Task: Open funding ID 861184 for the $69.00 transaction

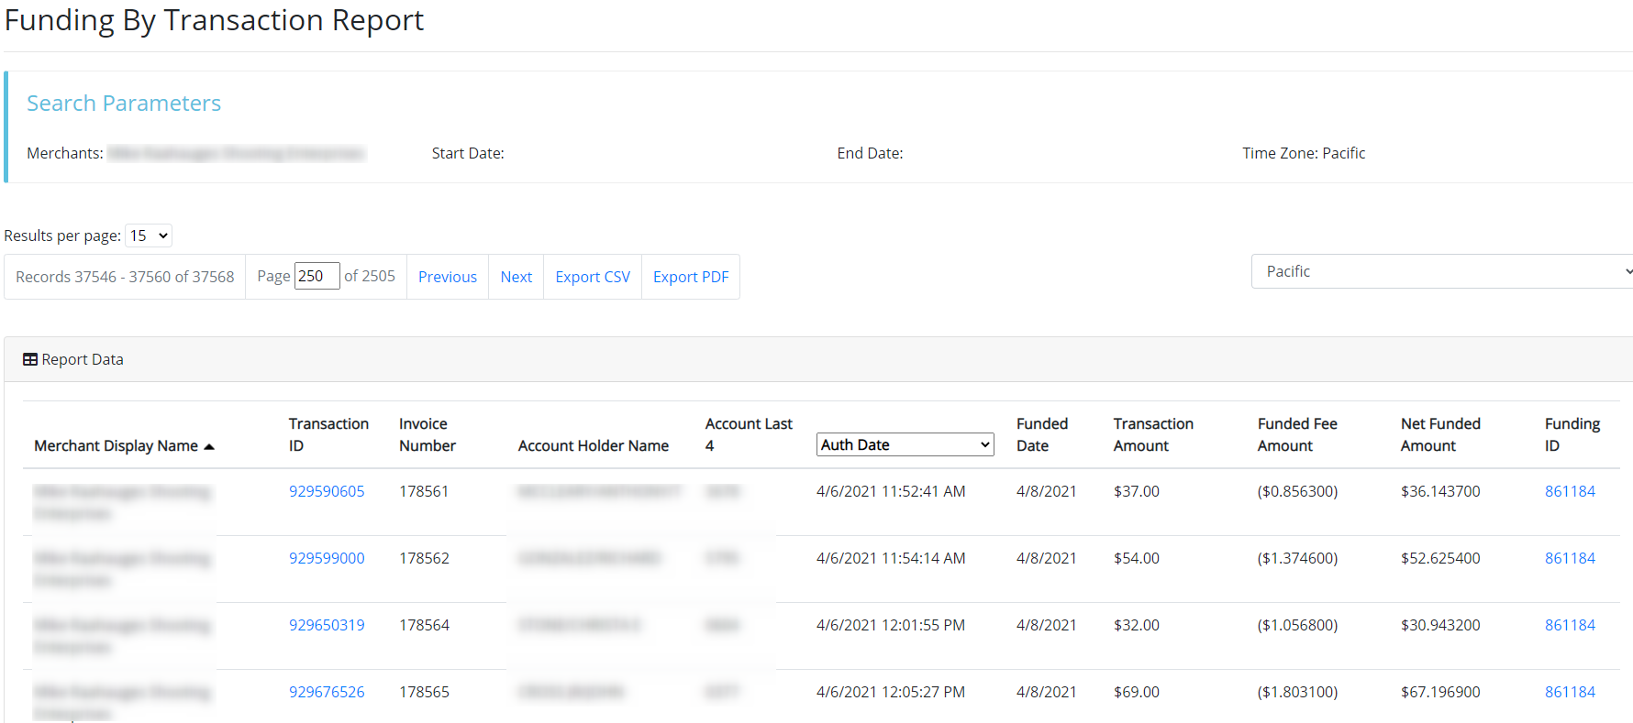Action: click(1570, 692)
